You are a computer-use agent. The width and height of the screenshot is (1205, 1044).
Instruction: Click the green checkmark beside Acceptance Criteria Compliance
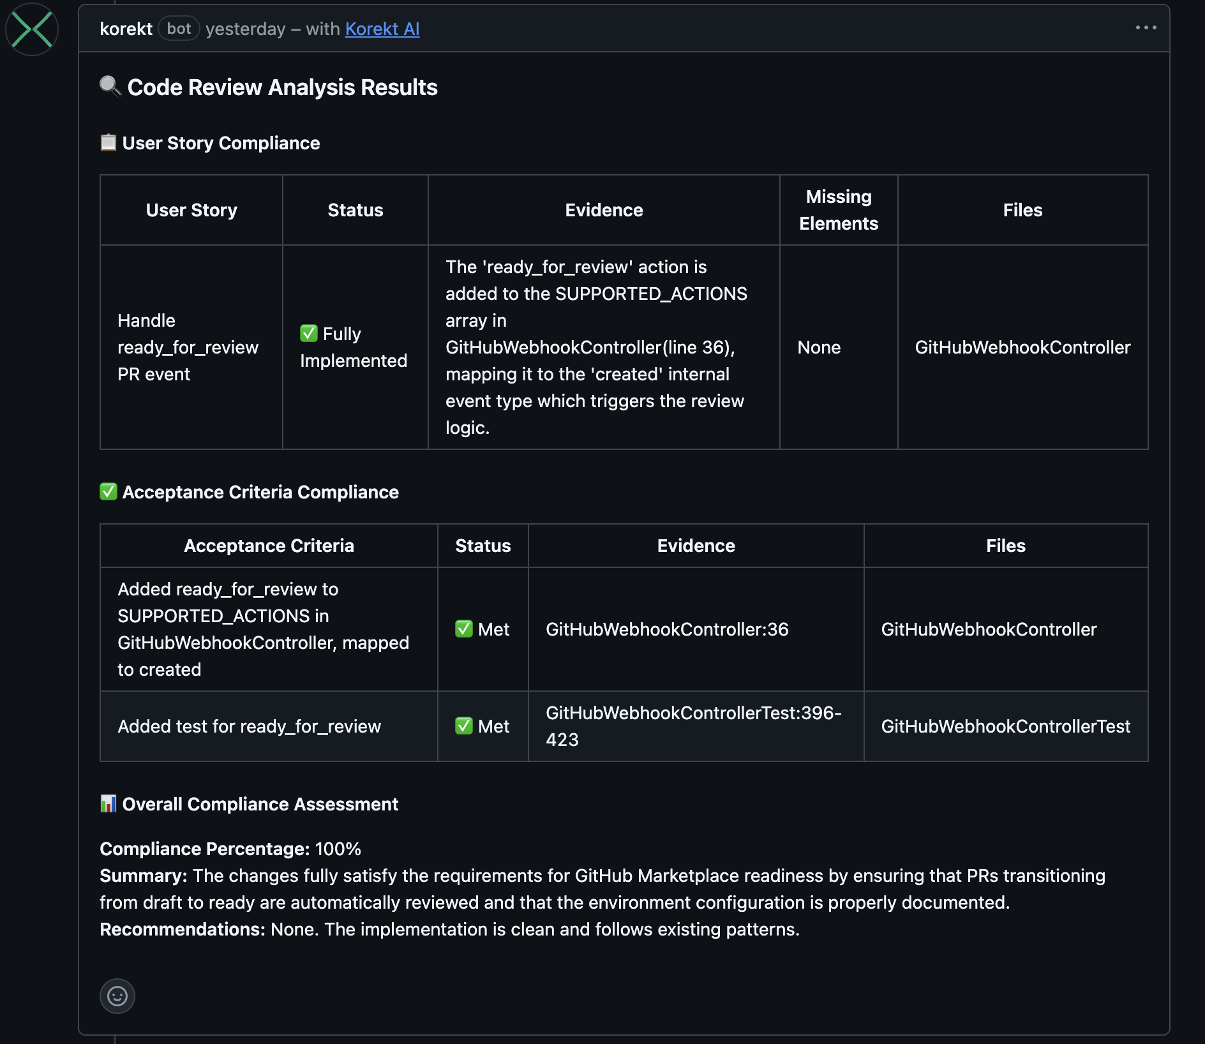tap(108, 491)
